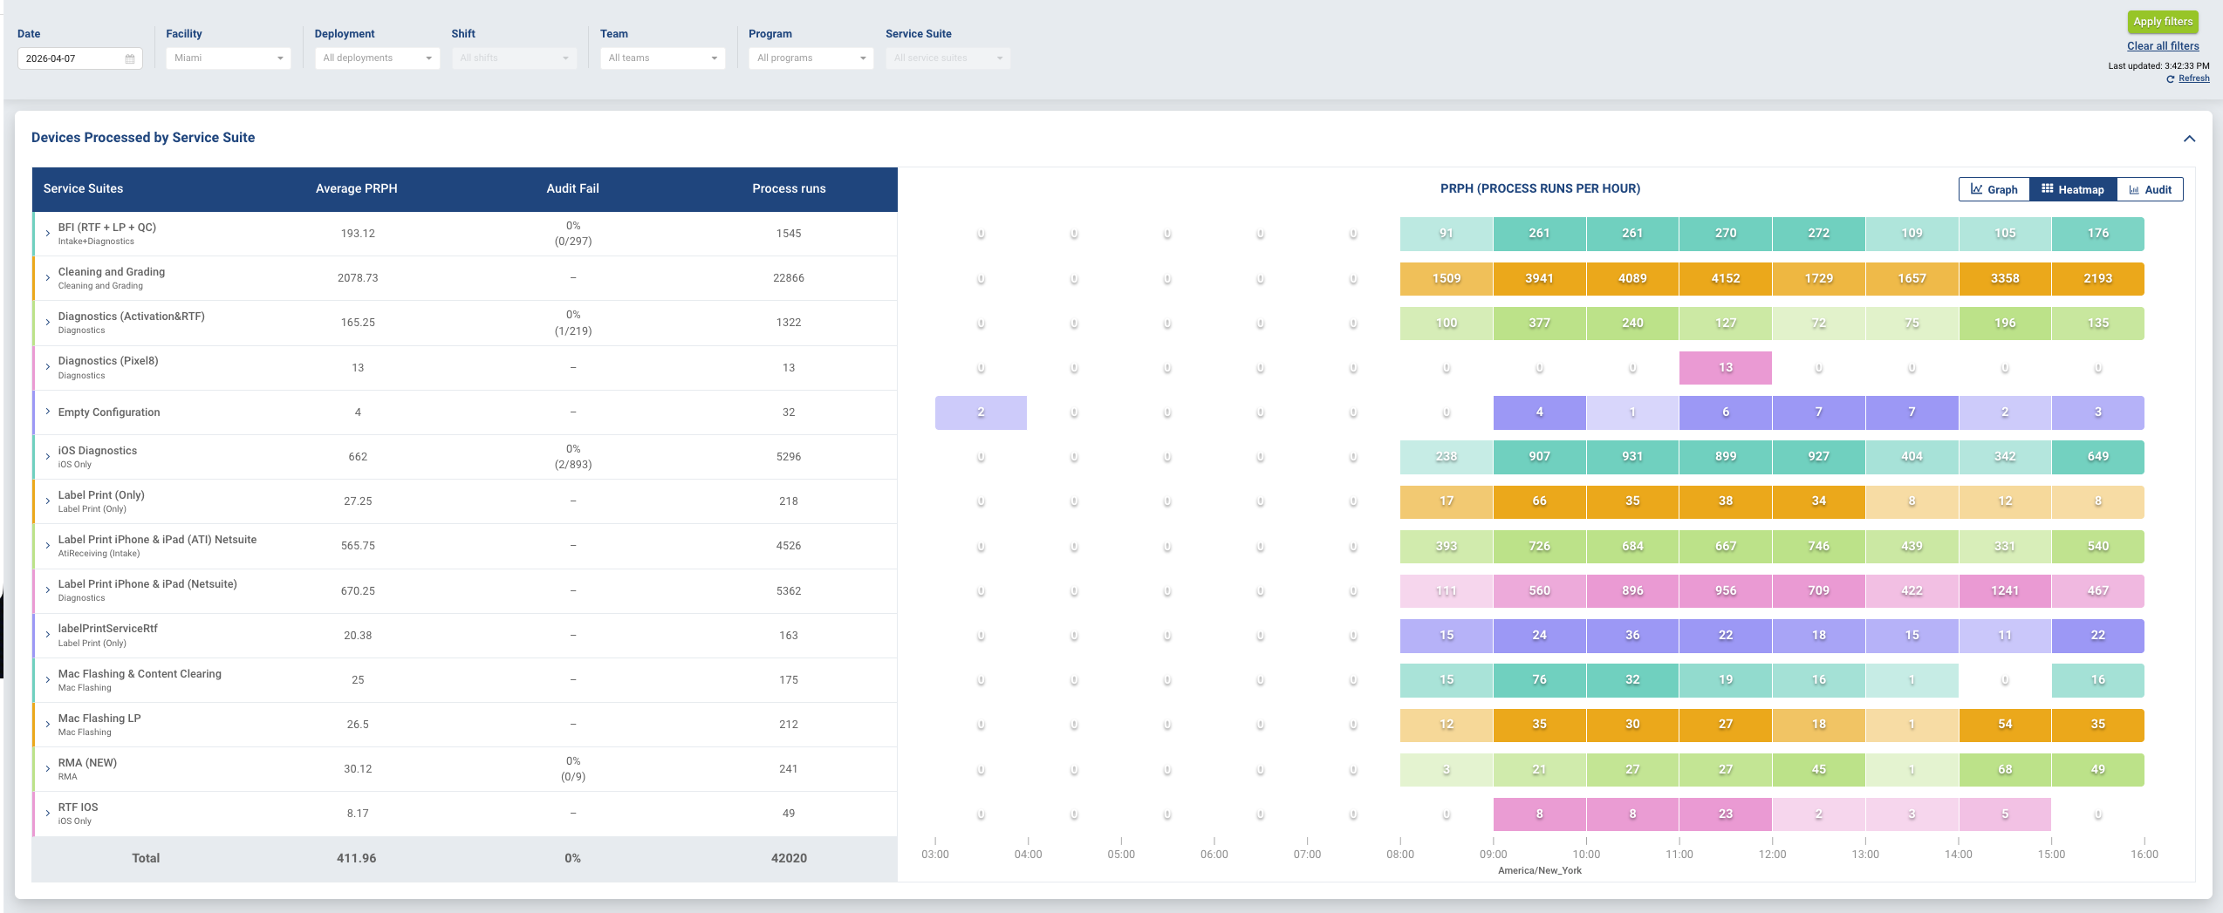Switch to the Graph tab
Viewport: 2223px width, 913px height.
[1994, 188]
